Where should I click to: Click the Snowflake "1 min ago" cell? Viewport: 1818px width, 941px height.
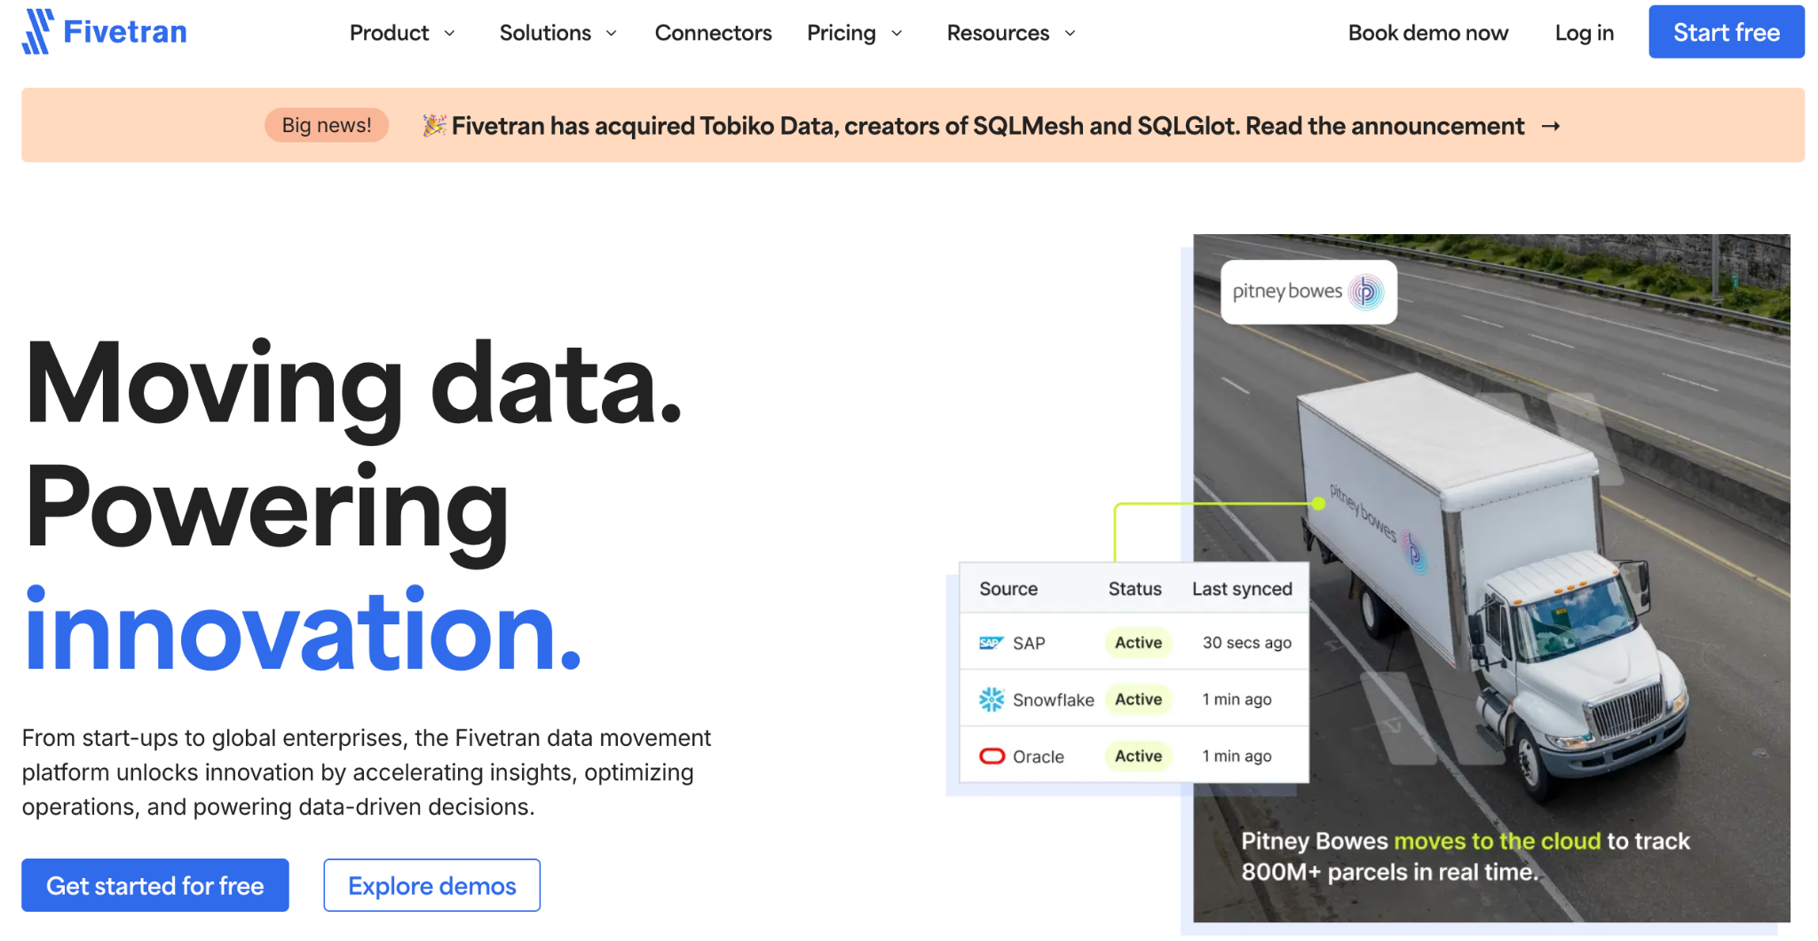tap(1237, 700)
